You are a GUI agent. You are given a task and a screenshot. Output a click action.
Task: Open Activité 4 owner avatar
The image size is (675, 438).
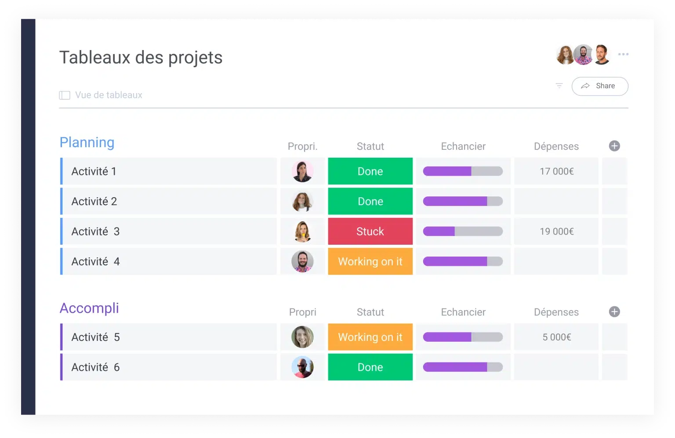pyautogui.click(x=302, y=261)
